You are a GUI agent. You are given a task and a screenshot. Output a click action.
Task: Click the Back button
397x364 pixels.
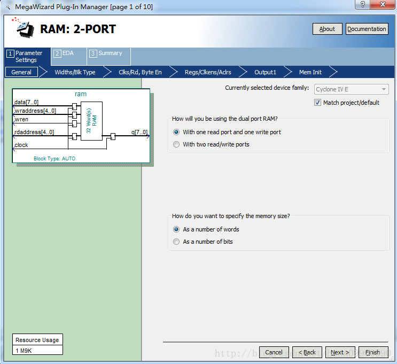pos(307,352)
